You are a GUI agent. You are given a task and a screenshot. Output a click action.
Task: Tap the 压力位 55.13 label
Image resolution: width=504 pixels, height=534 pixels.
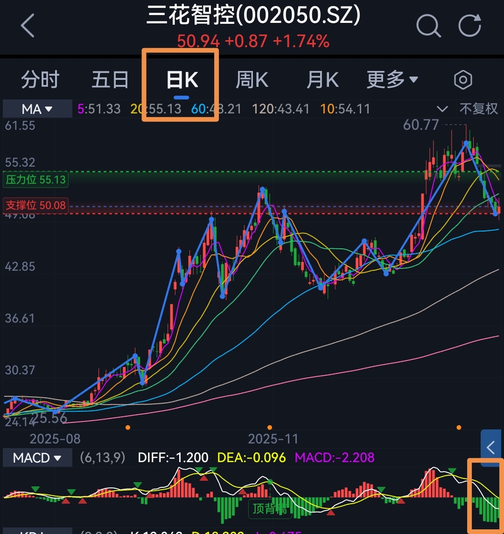(x=36, y=179)
